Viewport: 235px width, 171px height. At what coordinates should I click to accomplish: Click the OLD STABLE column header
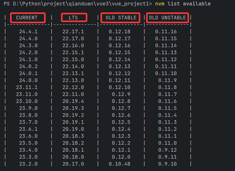[x=121, y=18]
